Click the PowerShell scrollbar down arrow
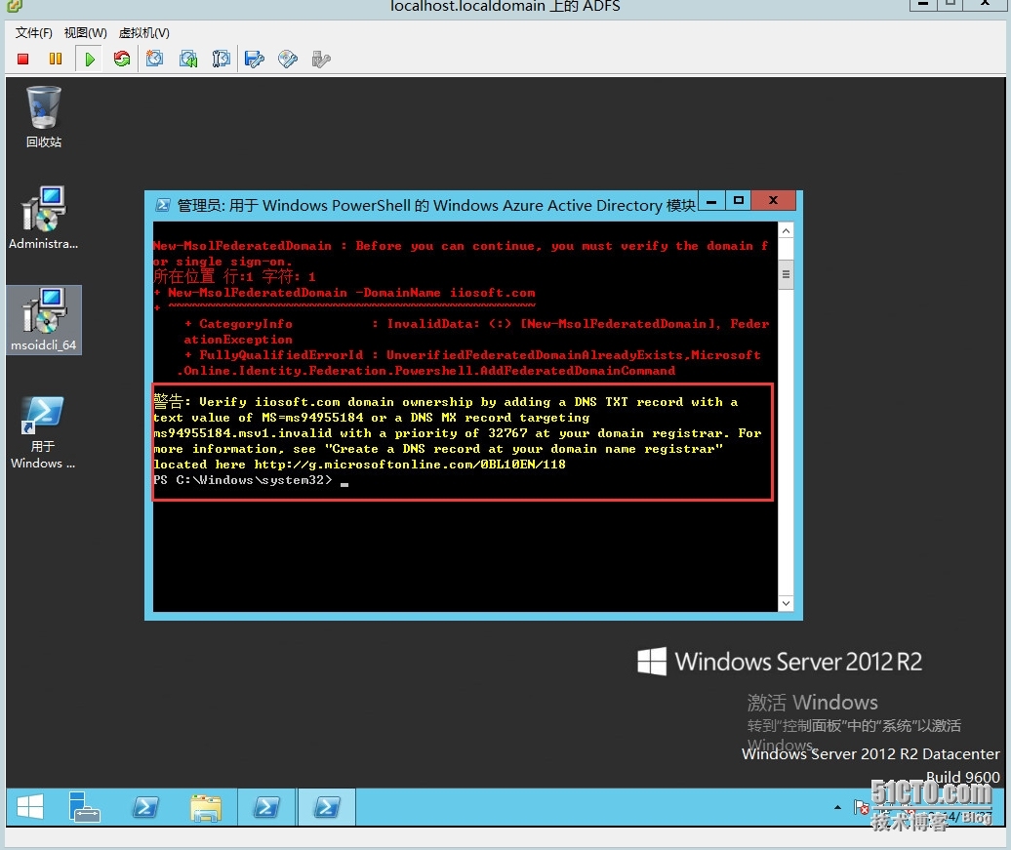The width and height of the screenshot is (1011, 850). (786, 604)
